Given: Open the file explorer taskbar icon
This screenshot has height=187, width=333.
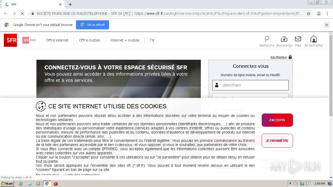Looking at the screenshot, I should pyautogui.click(x=29, y=184).
